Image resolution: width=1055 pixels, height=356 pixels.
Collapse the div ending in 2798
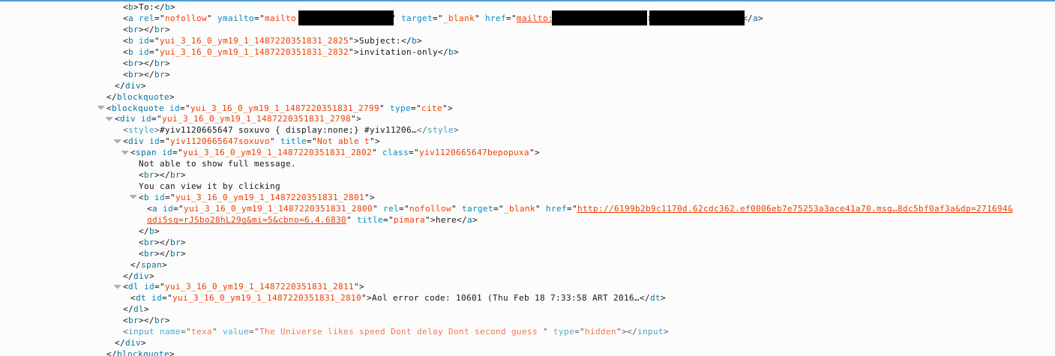coord(109,118)
